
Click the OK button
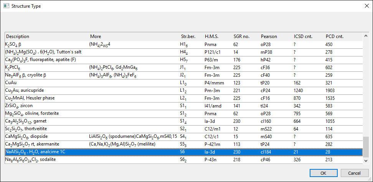coord(323,173)
